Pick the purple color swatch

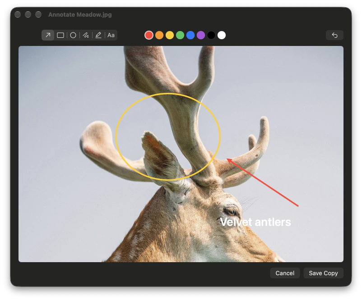pyautogui.click(x=201, y=35)
